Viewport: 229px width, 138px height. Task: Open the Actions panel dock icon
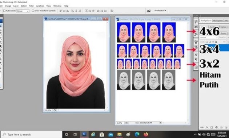click(x=196, y=27)
